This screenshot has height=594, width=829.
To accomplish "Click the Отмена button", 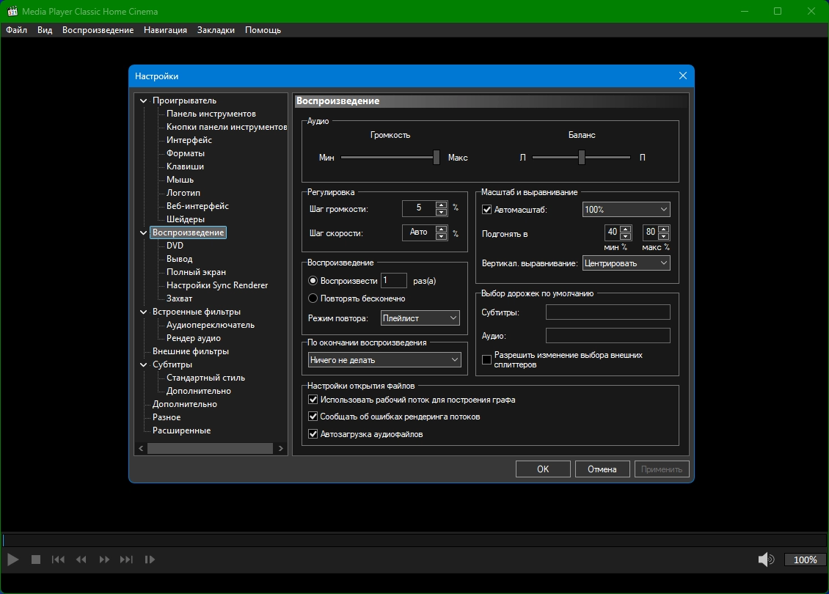I will pyautogui.click(x=602, y=469).
